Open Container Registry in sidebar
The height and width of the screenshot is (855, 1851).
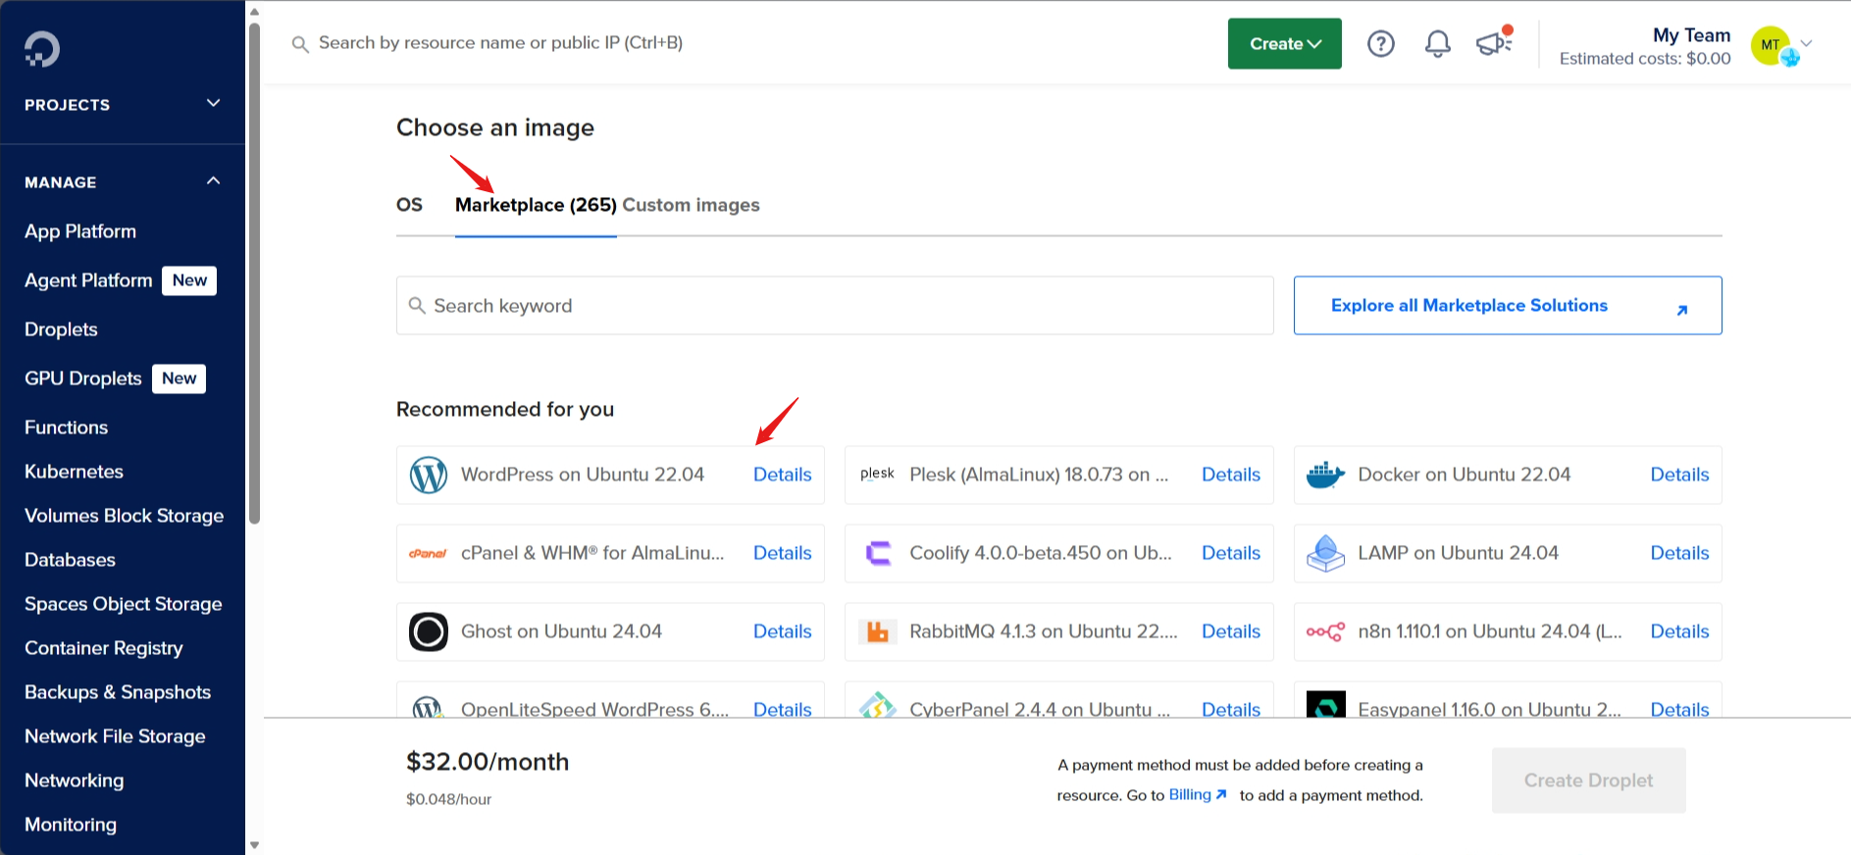pos(103,648)
